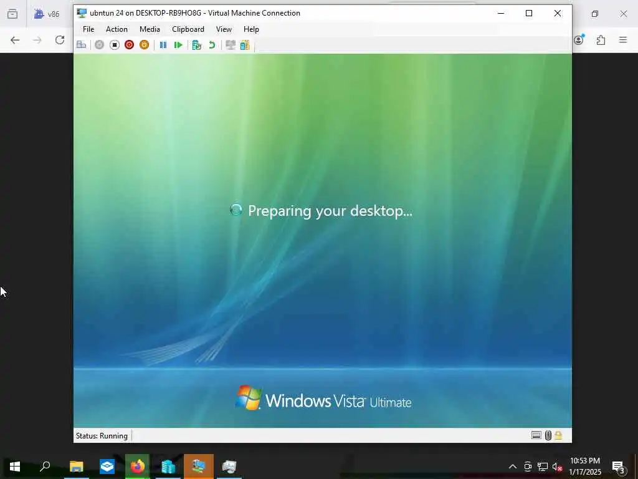Click the Enhanced Session monitor icon

[x=231, y=45]
